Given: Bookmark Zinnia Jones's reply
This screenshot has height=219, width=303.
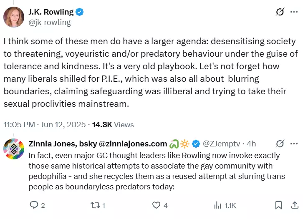Looking at the screenshot, I should click(278, 205).
